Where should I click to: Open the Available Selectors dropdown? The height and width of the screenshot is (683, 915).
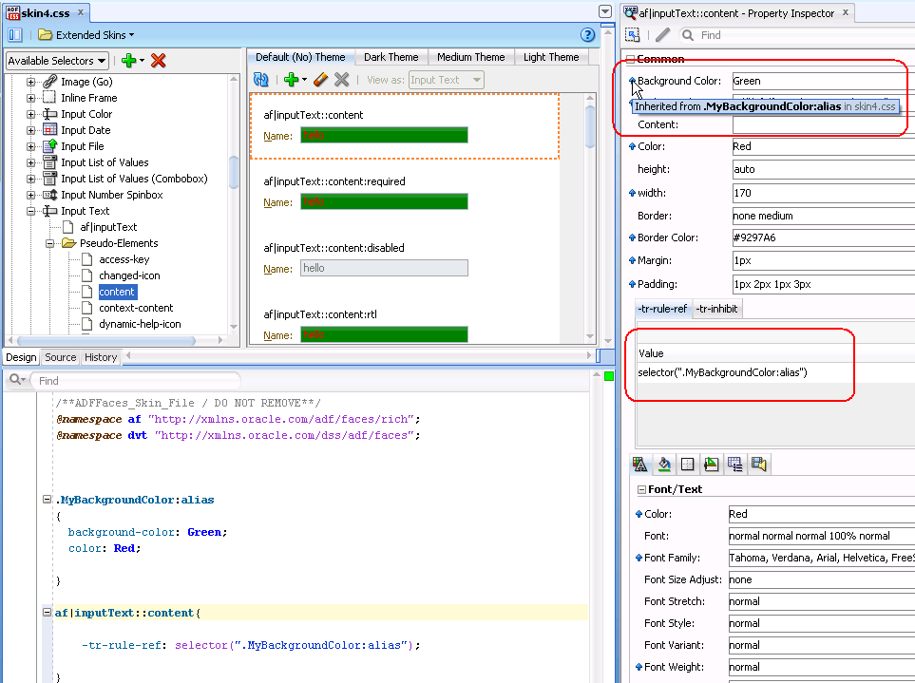(x=57, y=61)
